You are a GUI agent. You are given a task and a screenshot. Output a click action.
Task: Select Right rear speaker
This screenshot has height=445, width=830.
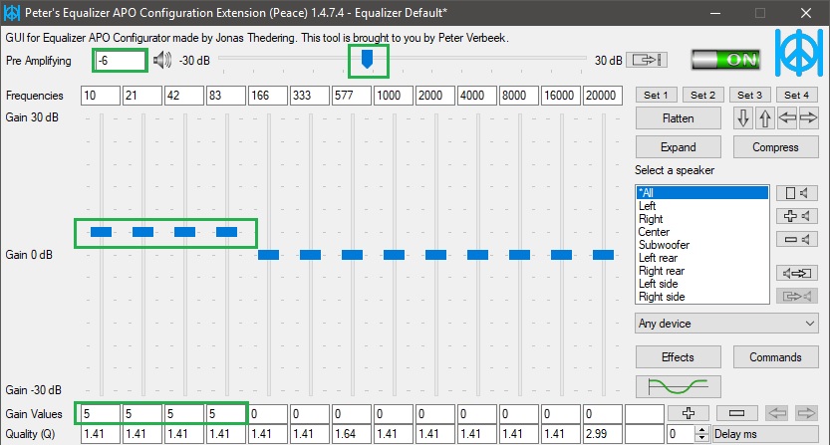point(701,271)
